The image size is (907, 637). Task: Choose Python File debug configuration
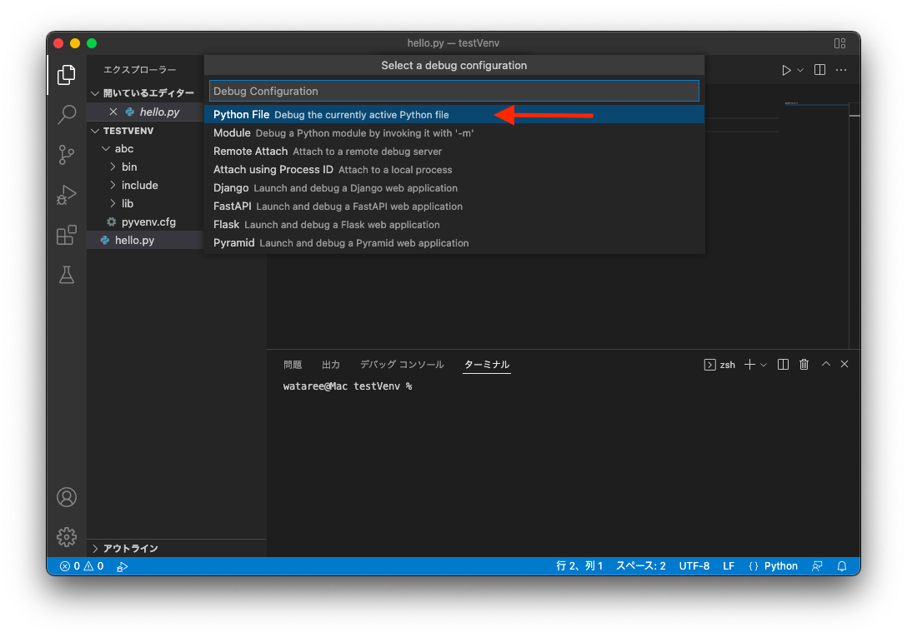tap(454, 114)
